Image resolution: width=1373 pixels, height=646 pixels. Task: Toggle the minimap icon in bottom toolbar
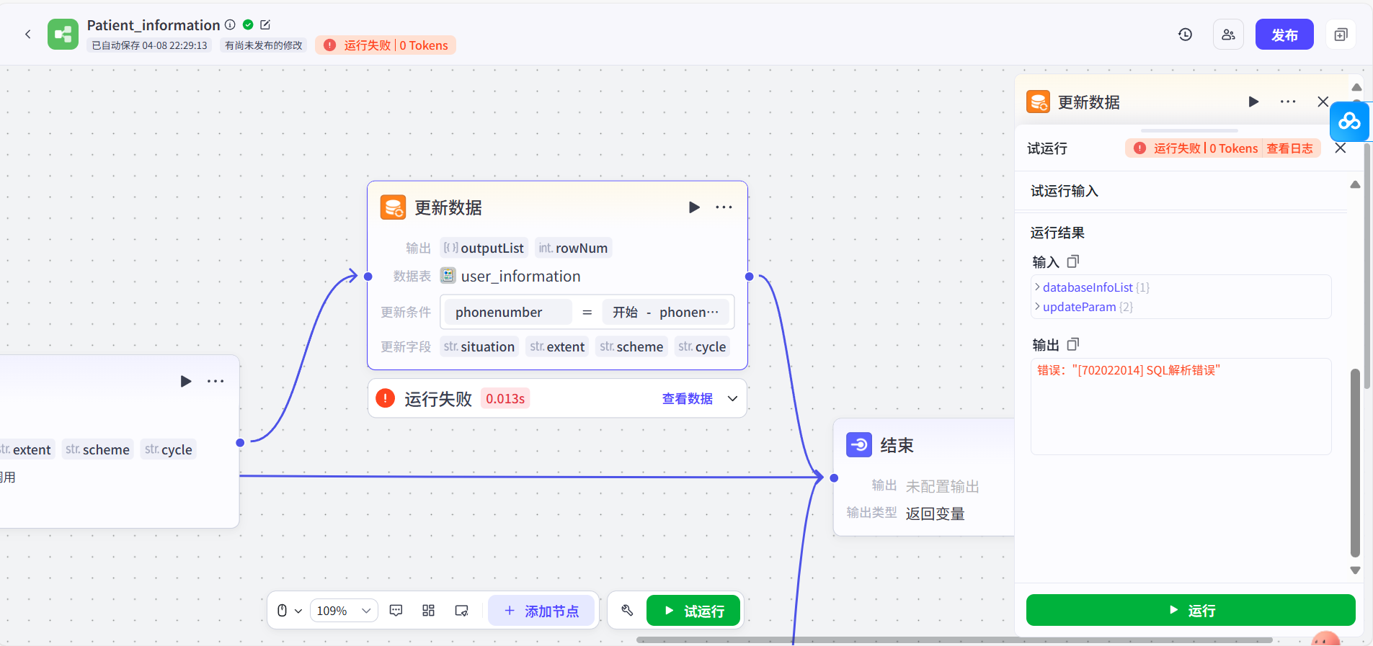point(461,611)
